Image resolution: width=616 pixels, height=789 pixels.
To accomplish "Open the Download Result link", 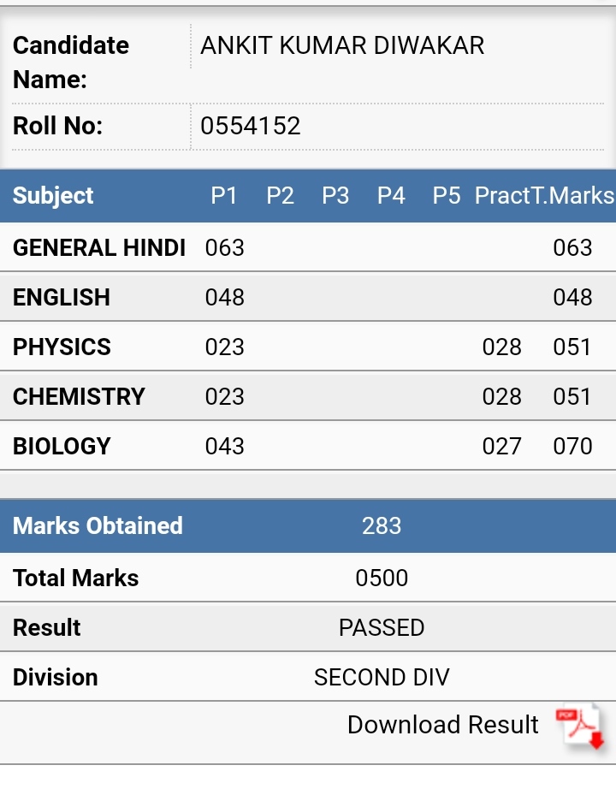I will point(443,725).
